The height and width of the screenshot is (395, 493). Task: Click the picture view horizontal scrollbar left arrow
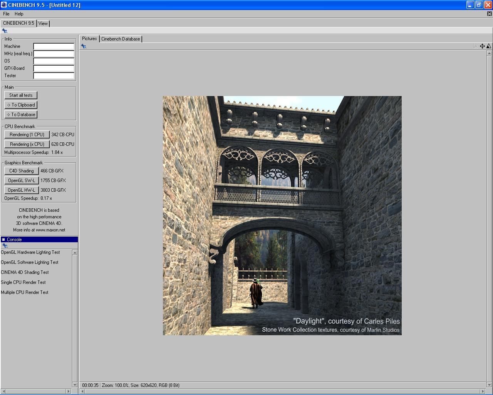(x=82, y=391)
